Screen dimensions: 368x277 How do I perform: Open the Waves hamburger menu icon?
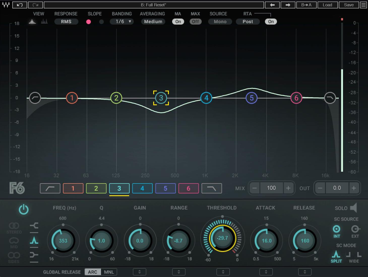363,5
